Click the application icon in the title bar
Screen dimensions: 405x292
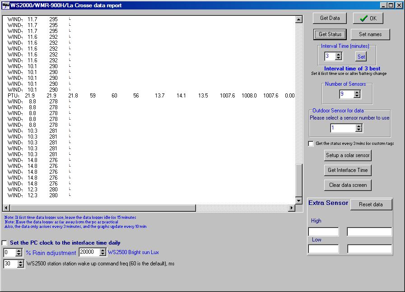click(x=5, y=5)
